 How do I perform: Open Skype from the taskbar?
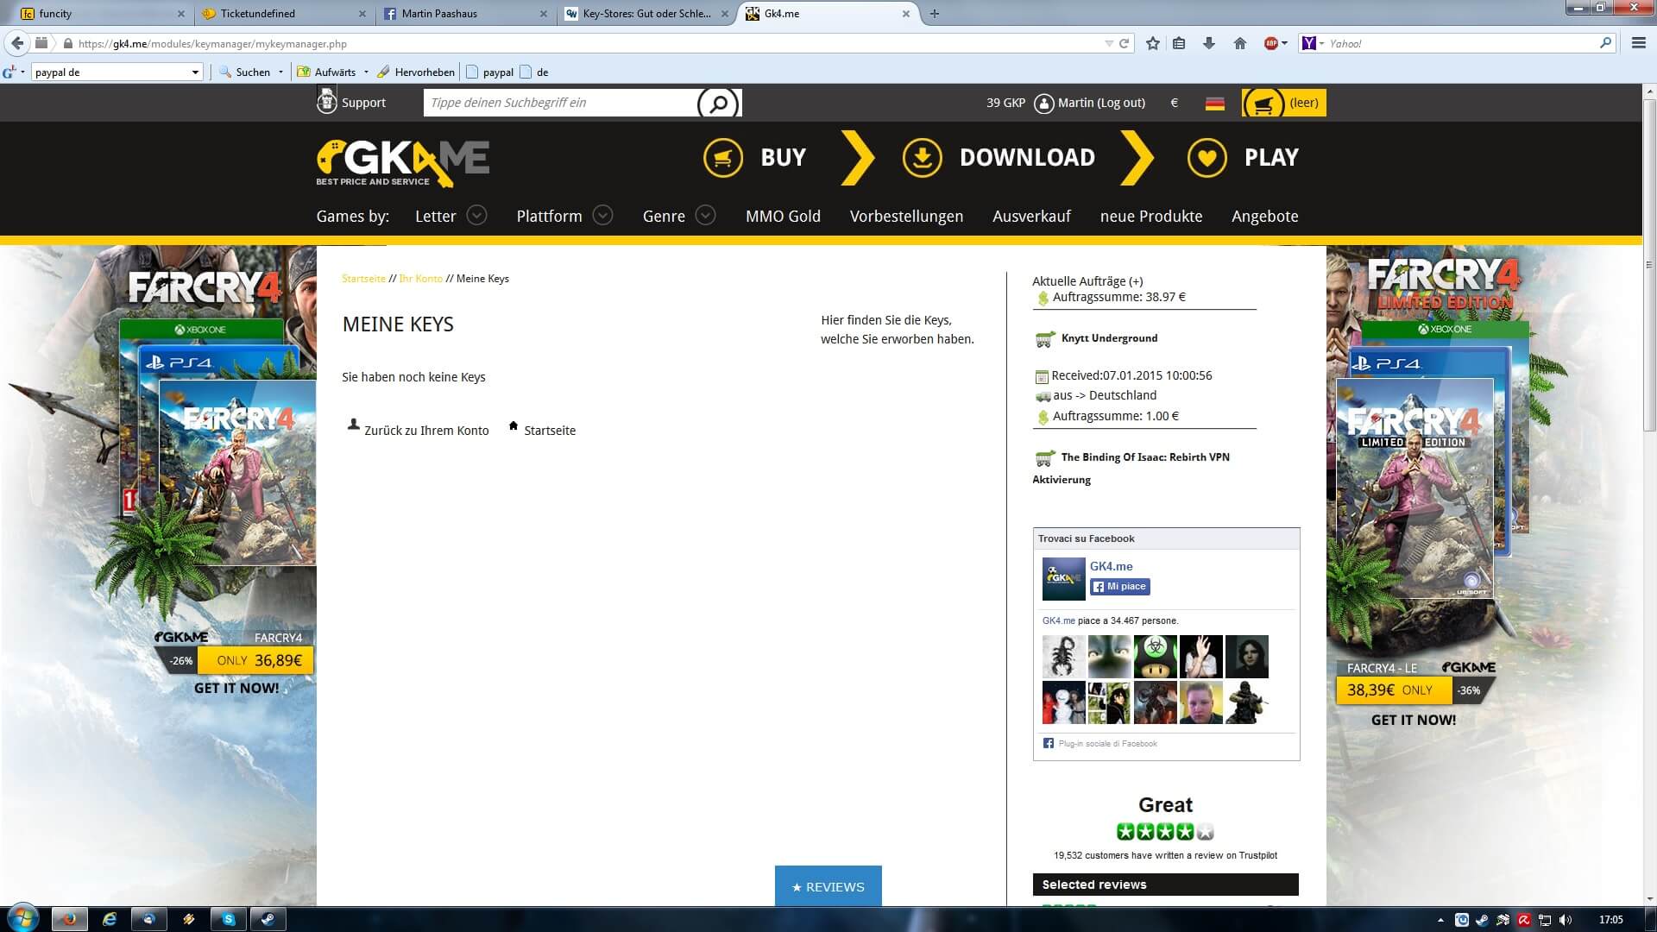pyautogui.click(x=229, y=919)
